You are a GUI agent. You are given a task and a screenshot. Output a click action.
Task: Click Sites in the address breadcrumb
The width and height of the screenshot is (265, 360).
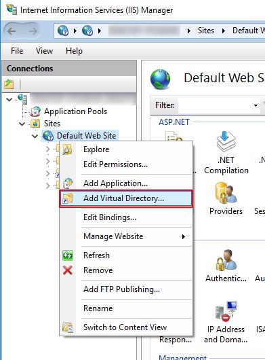205,31
